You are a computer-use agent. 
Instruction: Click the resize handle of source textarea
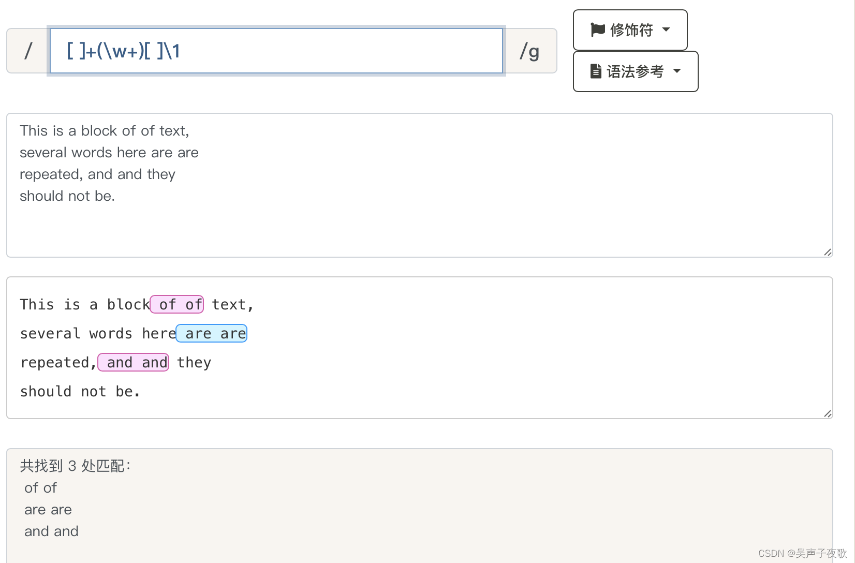[x=828, y=252]
